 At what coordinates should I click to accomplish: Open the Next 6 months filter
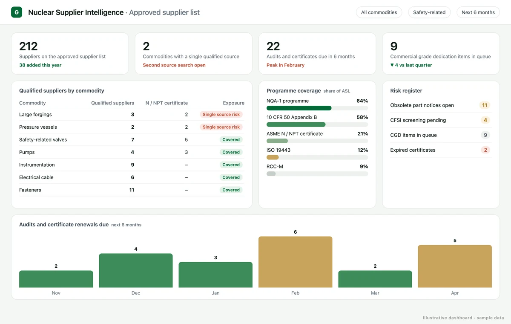[478, 12]
